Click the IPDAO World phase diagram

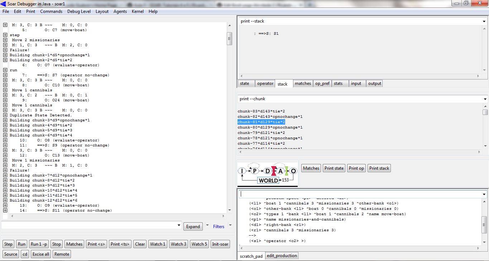[268, 174]
